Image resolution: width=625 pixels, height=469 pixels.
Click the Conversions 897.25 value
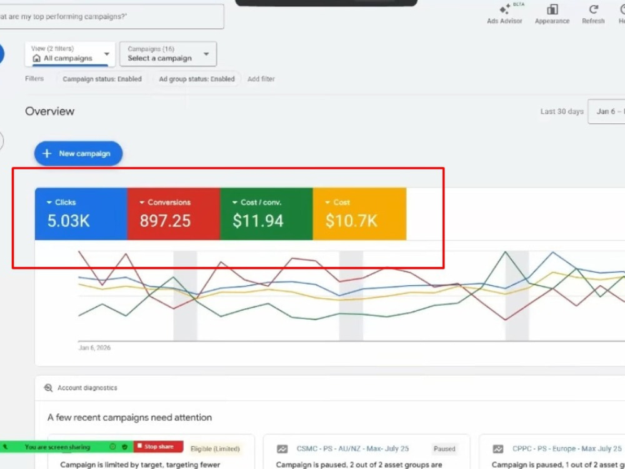pyautogui.click(x=166, y=221)
